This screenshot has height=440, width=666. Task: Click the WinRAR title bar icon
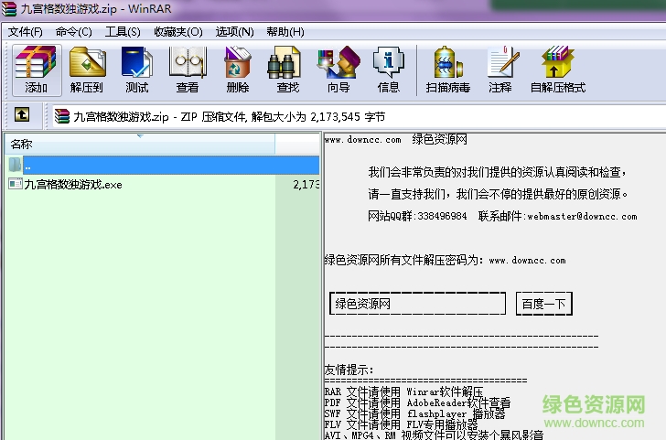[x=9, y=8]
